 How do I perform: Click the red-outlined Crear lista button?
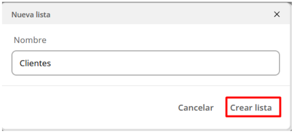tap(253, 107)
